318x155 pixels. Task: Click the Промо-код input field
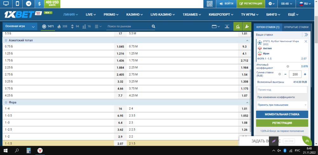[x=282, y=90]
